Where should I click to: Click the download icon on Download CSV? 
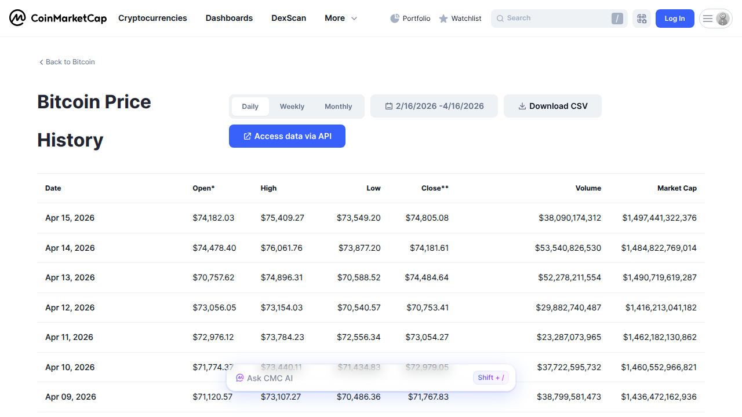(521, 105)
